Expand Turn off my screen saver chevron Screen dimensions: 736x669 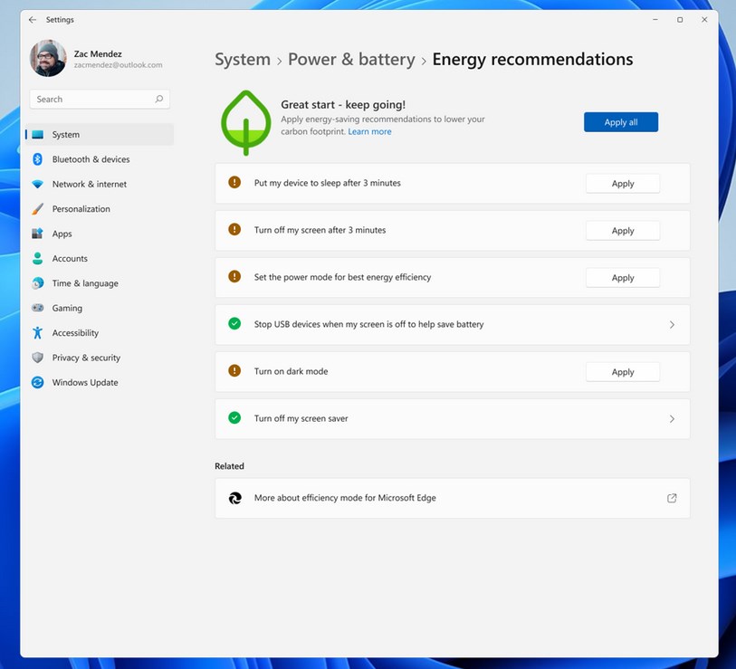click(672, 419)
